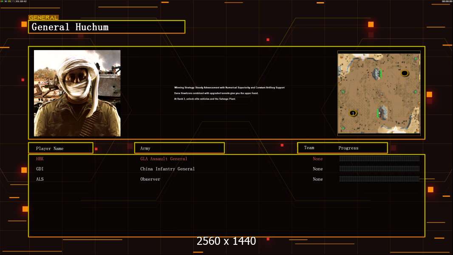Screen dimensions: 453x255
Task: Click the General Huchum title field
Action: click(107, 27)
